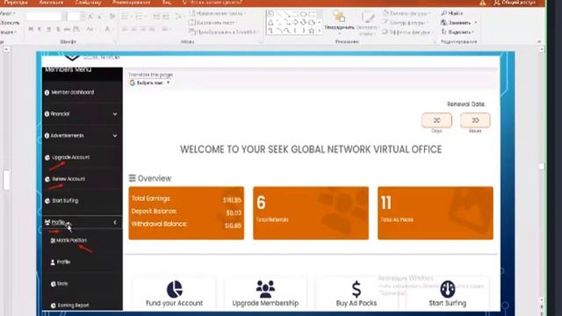Open the Контур фигуры (Shape Outline) dropdown
Screen dimensions: 562x316
[407, 23]
